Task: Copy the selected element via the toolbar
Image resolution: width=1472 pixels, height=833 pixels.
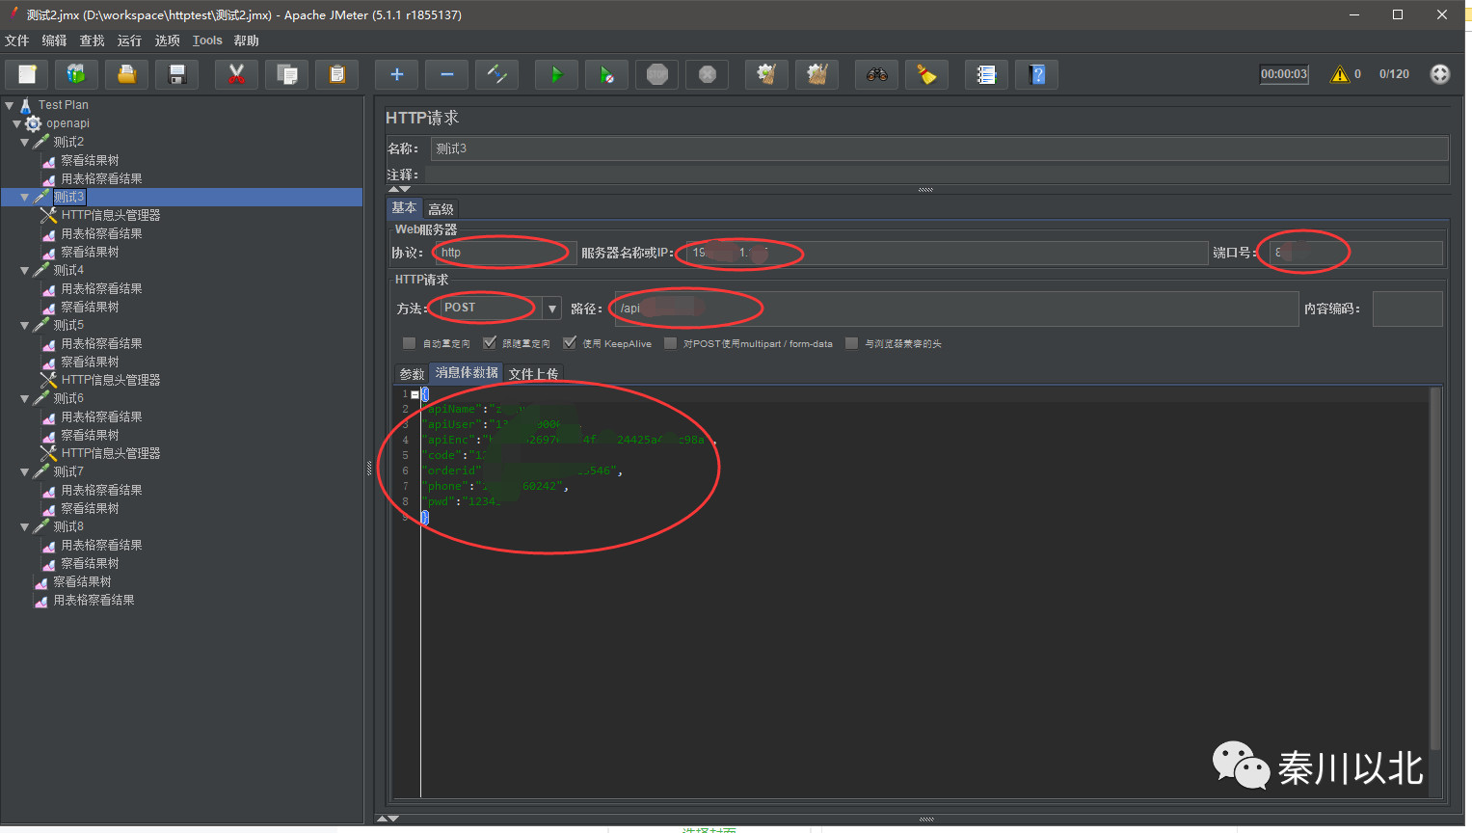Action: pyautogui.click(x=286, y=74)
